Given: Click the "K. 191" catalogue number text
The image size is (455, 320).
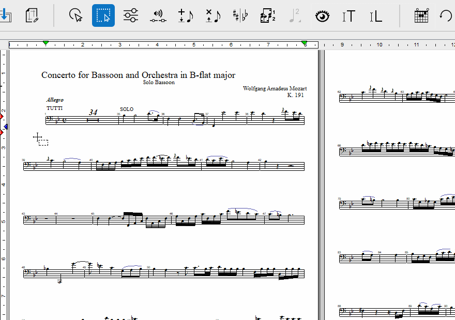Looking at the screenshot, I should click(295, 95).
